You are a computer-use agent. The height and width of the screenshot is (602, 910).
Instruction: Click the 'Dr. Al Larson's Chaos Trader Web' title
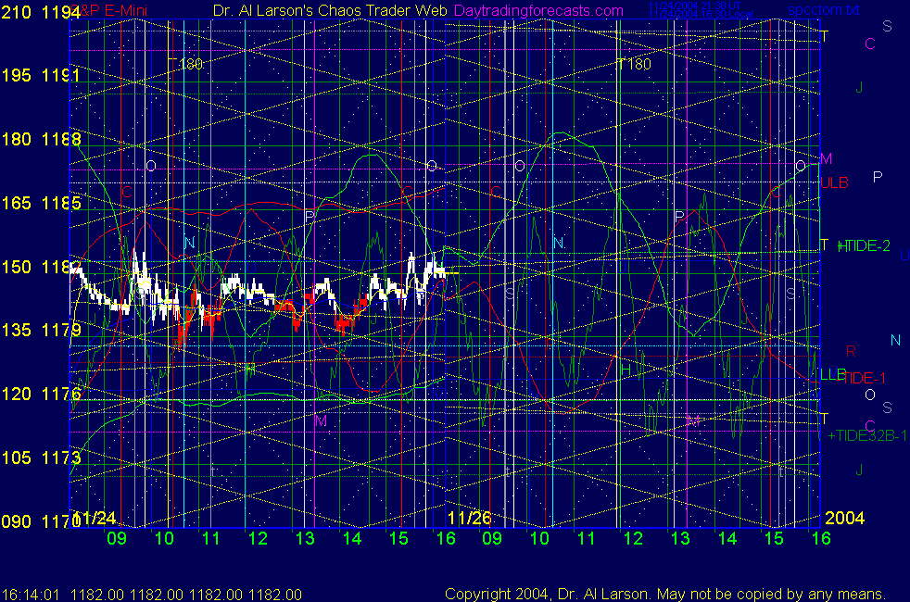tap(330, 10)
